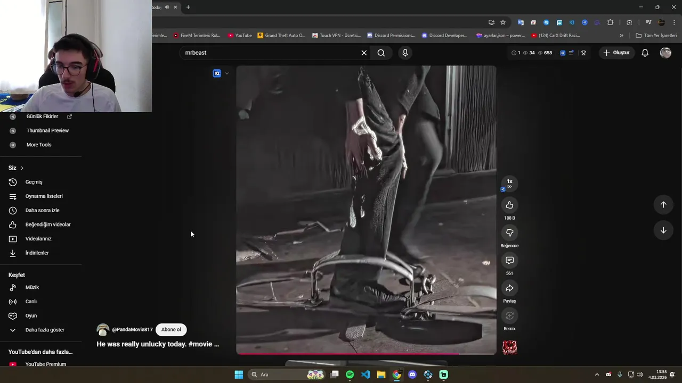This screenshot has height=383, width=682.
Task: Browse the Müzik category
Action: tap(32, 287)
